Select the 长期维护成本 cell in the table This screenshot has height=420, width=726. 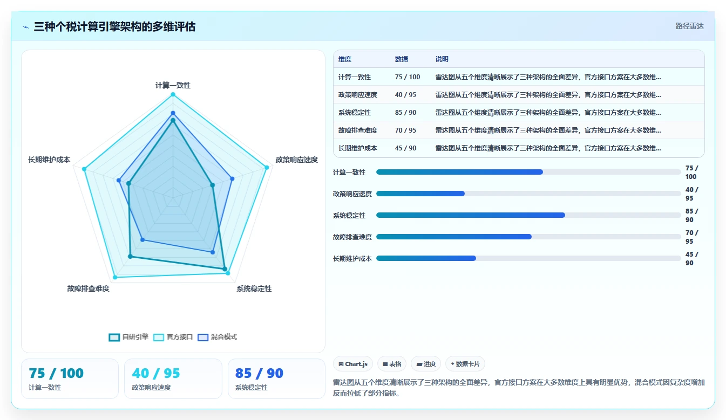(x=358, y=148)
